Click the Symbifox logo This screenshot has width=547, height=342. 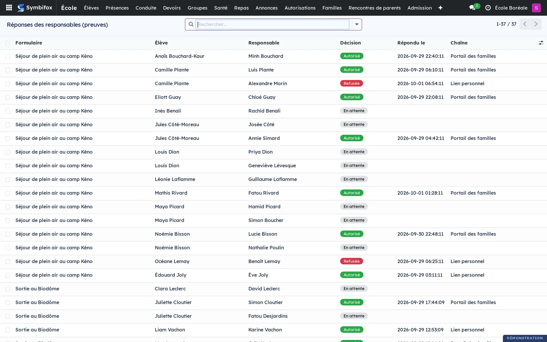[x=35, y=8]
